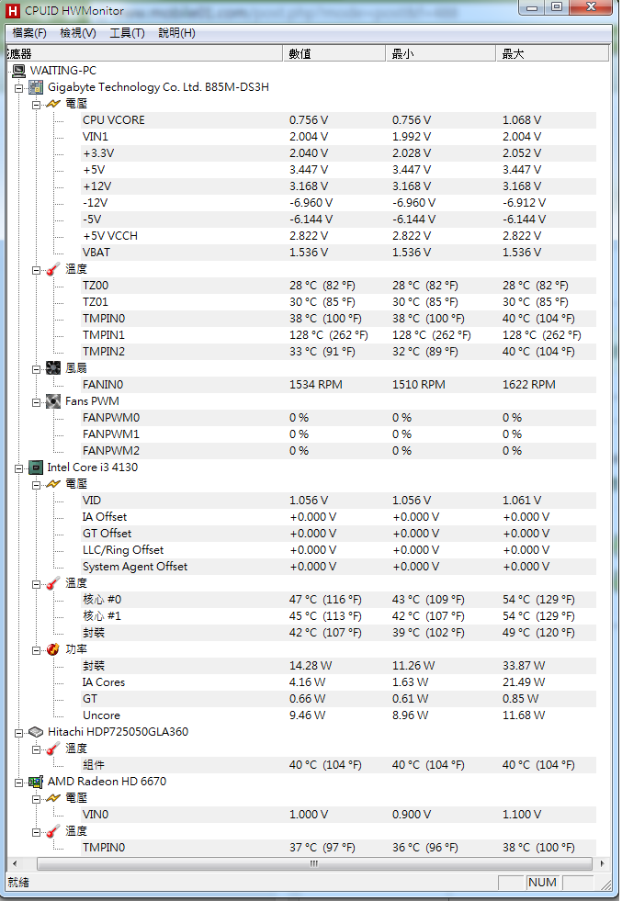Screen dimensions: 622x901
Task: Click the NUM status bar indicator
Action: pyautogui.click(x=543, y=883)
